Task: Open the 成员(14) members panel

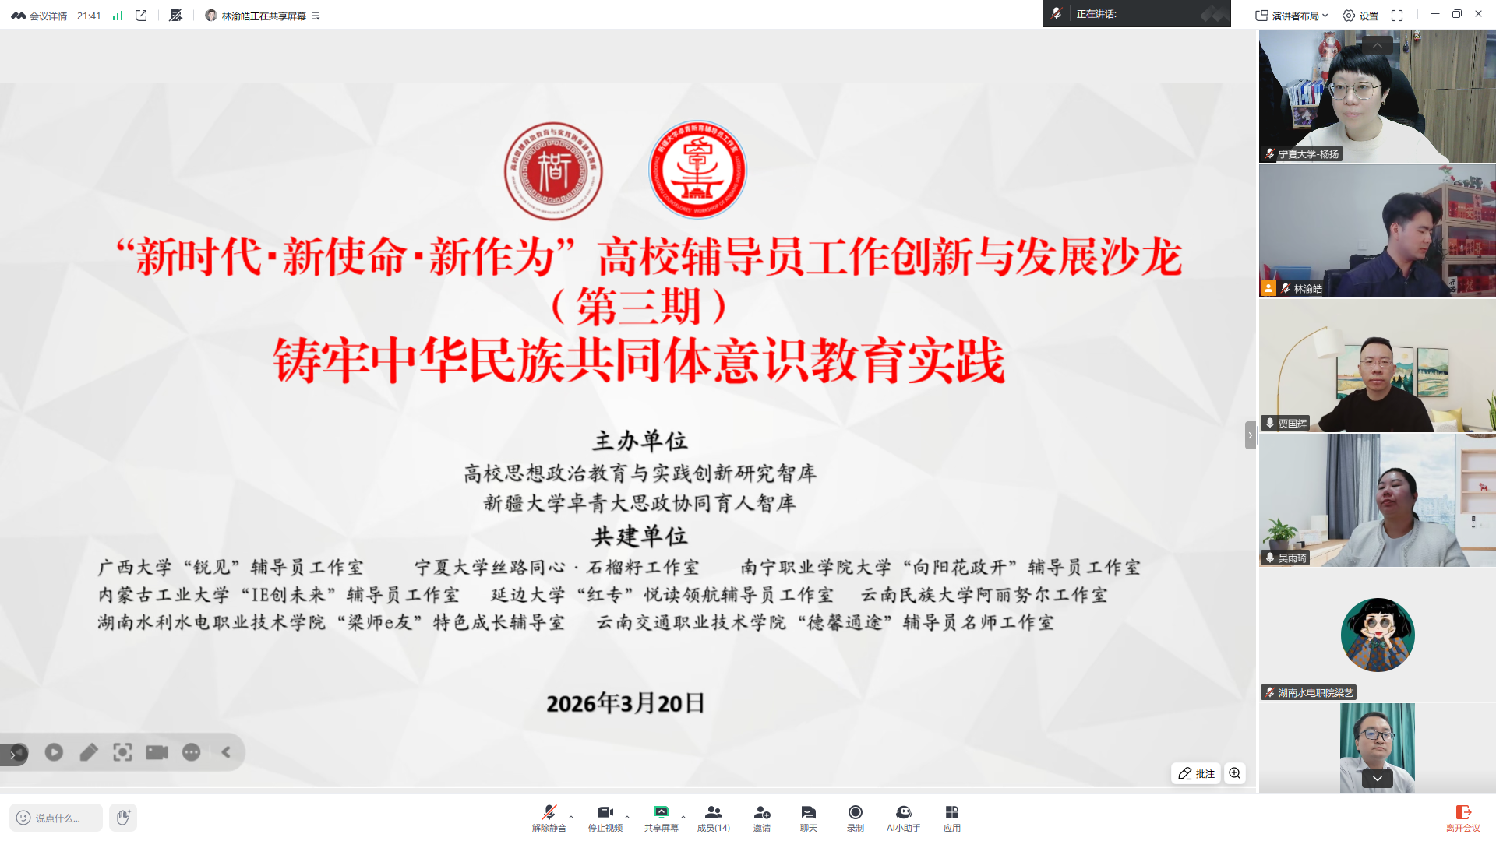Action: point(713,818)
